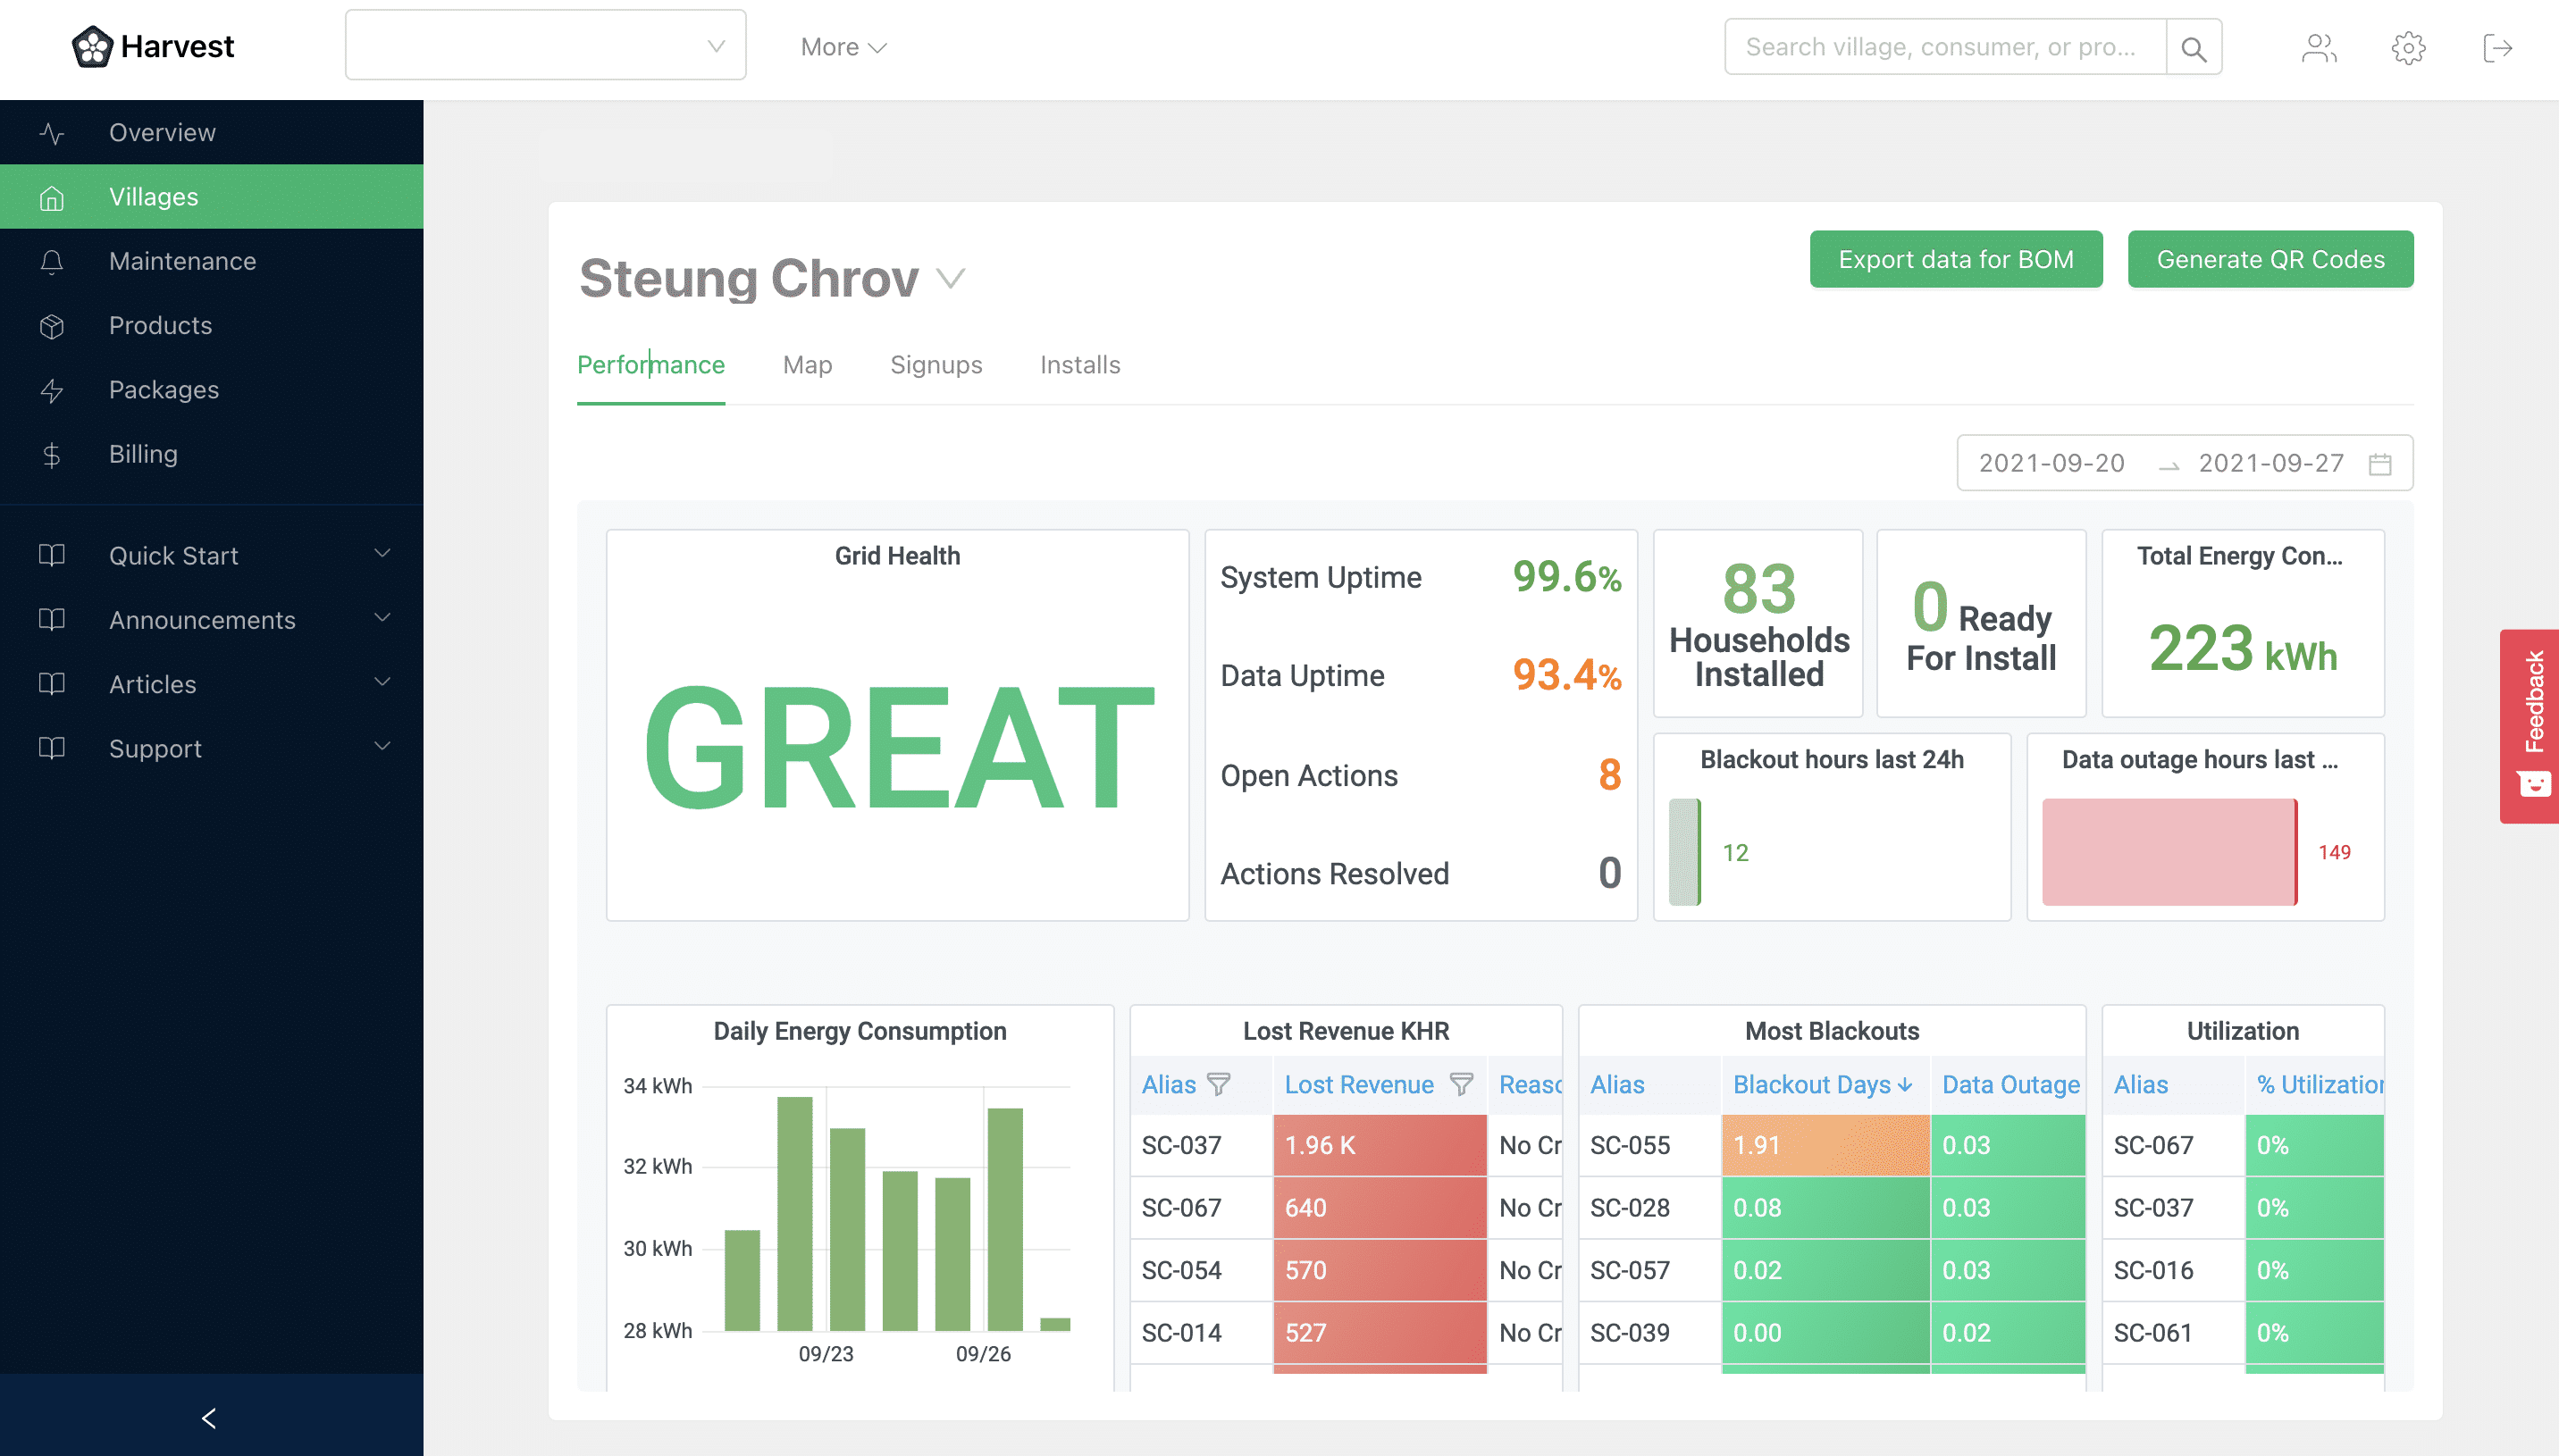Screen dimensions: 2559x1456
Task: Click the user accounts icon in header
Action: (x=2319, y=47)
